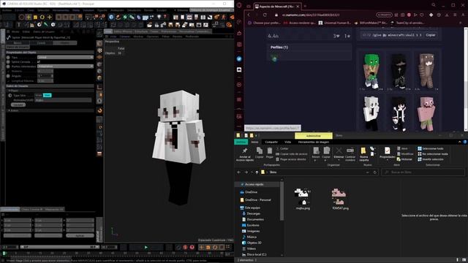Select the cyan skin type option
The width and height of the screenshot is (468, 263).
pyautogui.click(x=47, y=95)
